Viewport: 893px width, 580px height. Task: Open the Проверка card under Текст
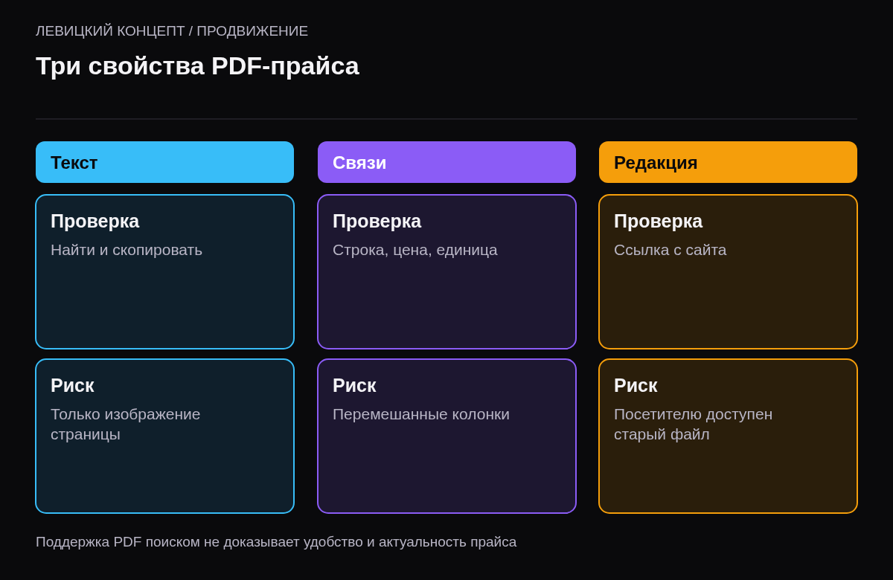(x=164, y=271)
